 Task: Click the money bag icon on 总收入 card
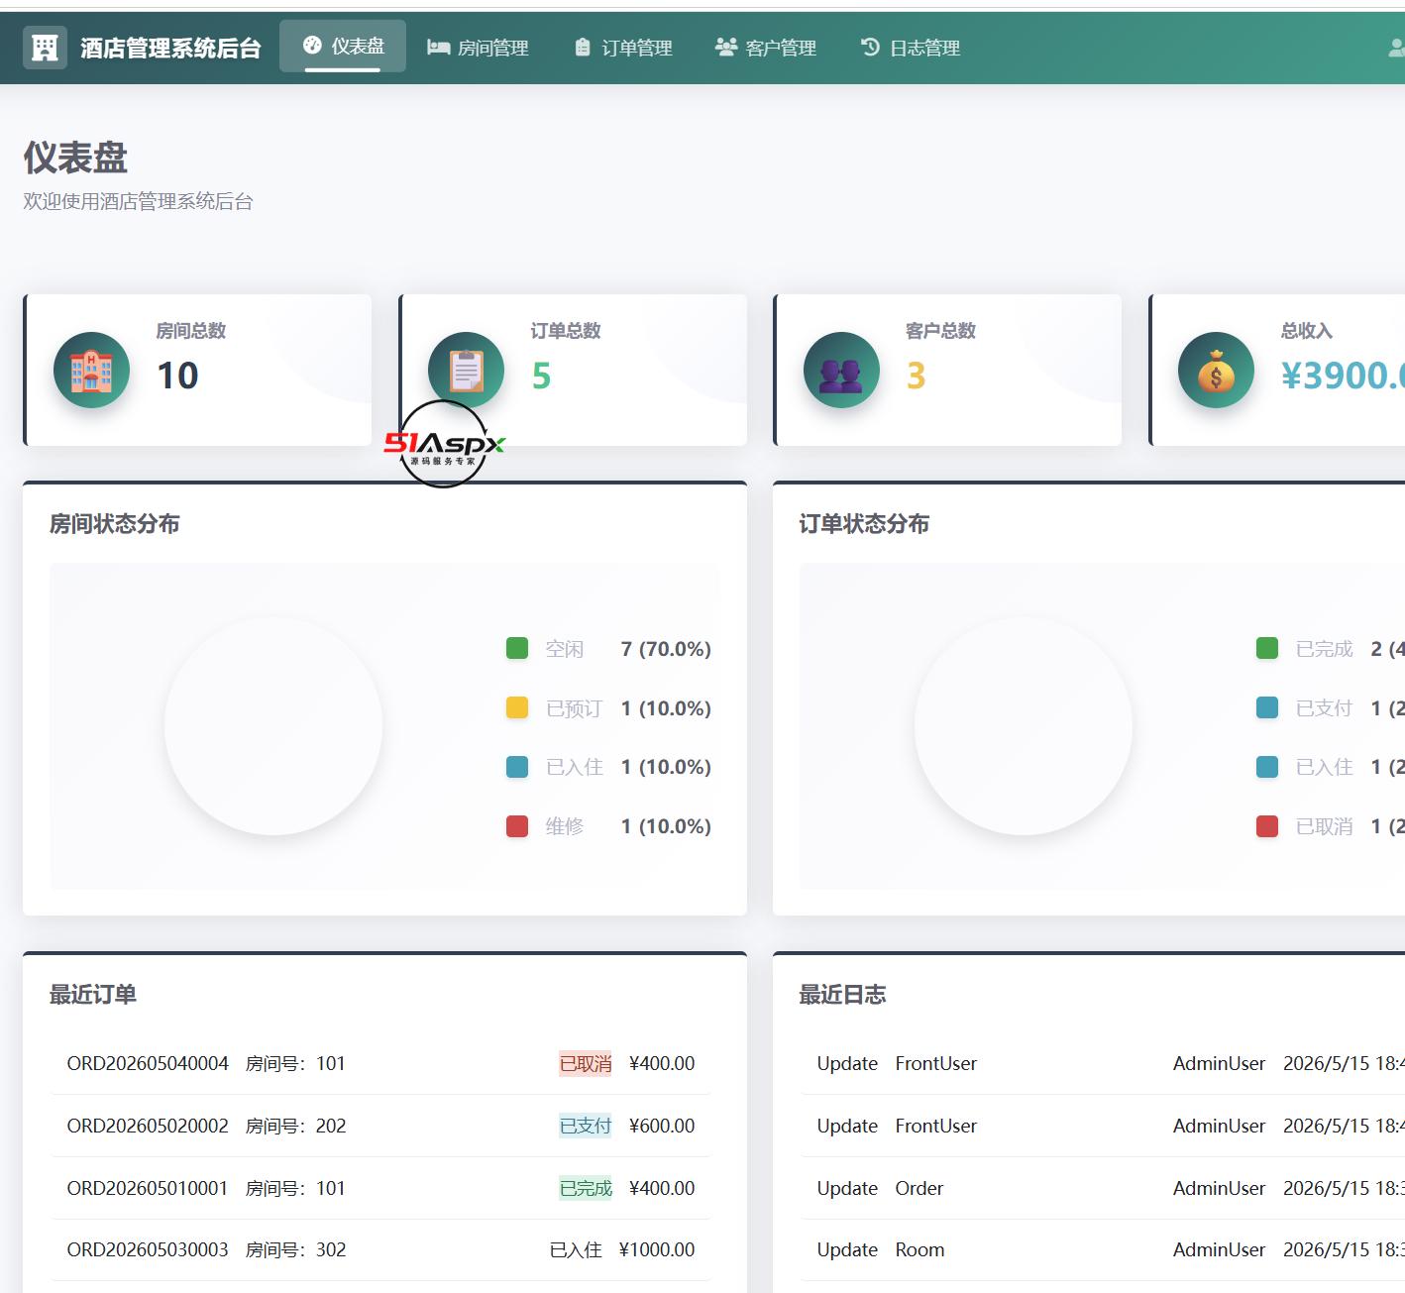click(x=1216, y=370)
